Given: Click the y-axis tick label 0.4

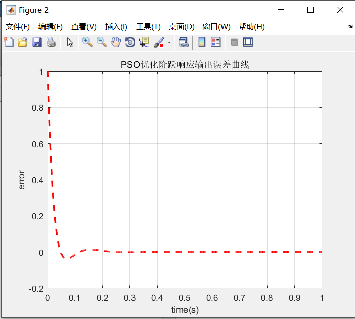Looking at the screenshot, I should click(x=38, y=180).
